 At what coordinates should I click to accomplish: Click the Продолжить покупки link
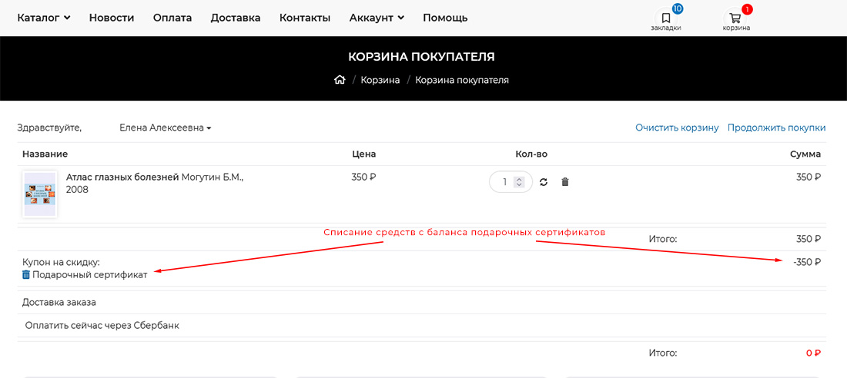(x=776, y=128)
